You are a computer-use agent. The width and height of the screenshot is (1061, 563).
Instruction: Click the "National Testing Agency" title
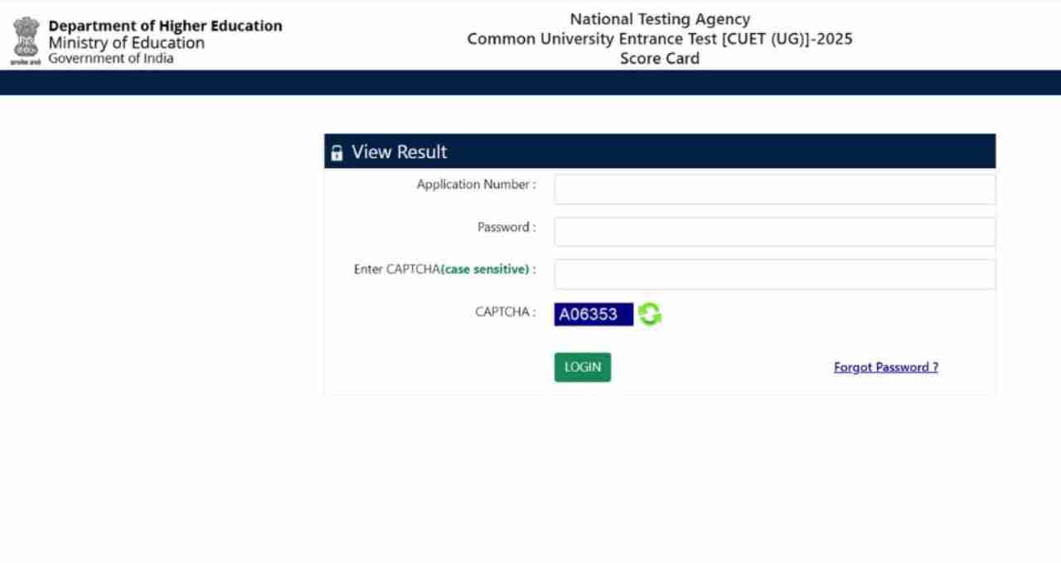[x=660, y=19]
